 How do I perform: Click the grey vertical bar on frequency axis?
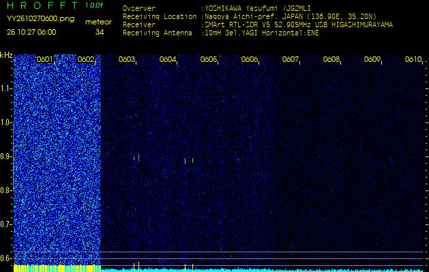coord(13,156)
